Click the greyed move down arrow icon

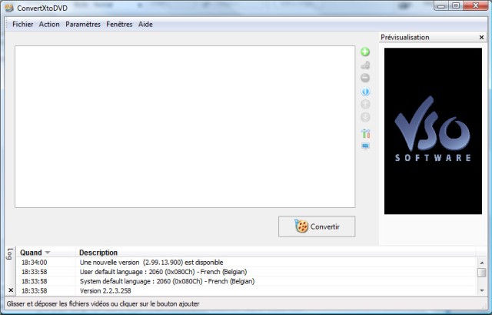(365, 117)
